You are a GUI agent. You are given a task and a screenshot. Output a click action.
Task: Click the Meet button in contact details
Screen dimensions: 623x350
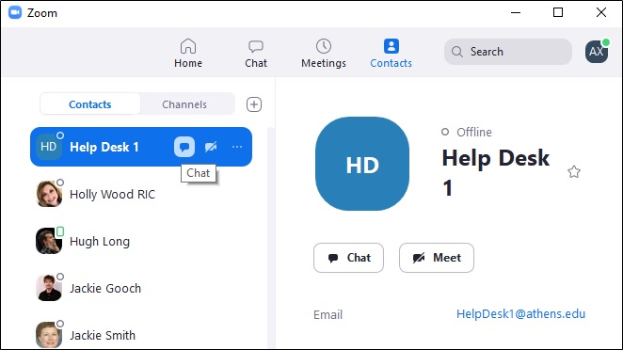pyautogui.click(x=437, y=258)
